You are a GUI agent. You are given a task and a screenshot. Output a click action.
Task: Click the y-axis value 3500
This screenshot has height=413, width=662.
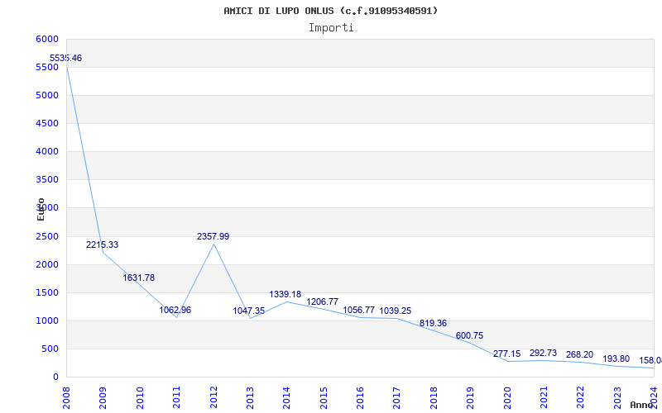pyautogui.click(x=47, y=179)
